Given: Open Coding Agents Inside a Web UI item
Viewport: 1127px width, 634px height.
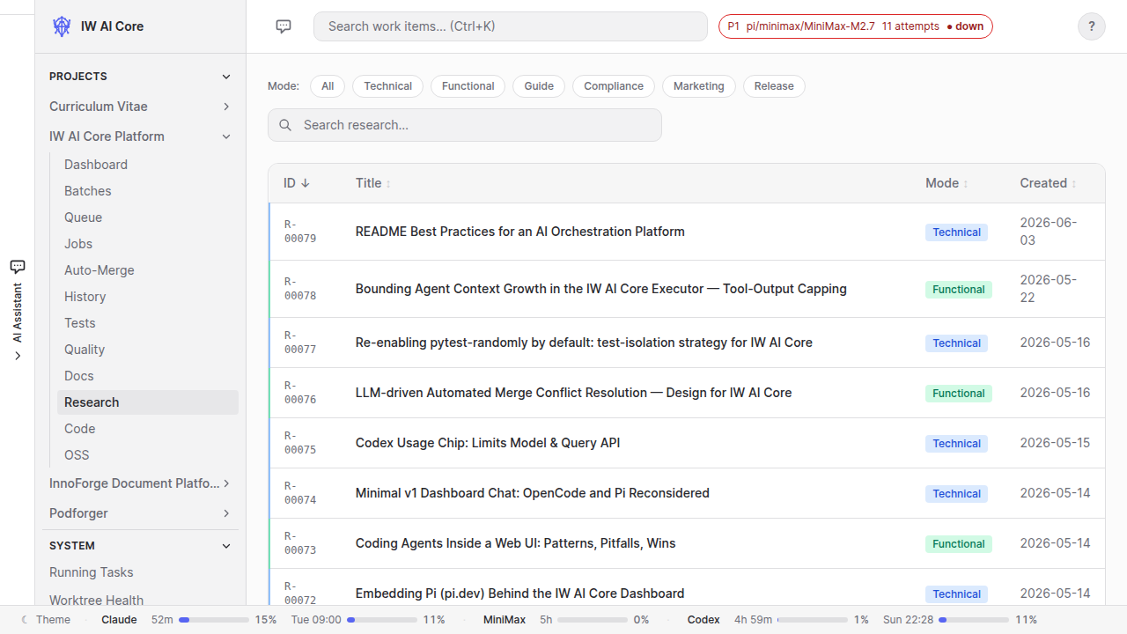Looking at the screenshot, I should pyautogui.click(x=515, y=543).
